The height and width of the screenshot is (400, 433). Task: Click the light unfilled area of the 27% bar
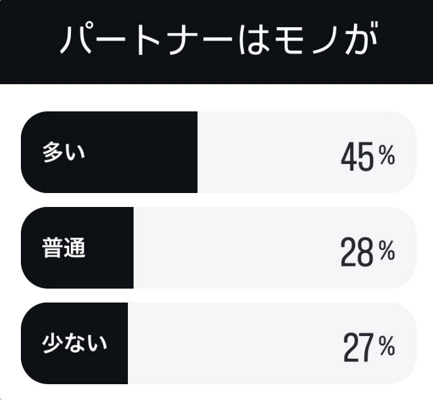(x=234, y=343)
